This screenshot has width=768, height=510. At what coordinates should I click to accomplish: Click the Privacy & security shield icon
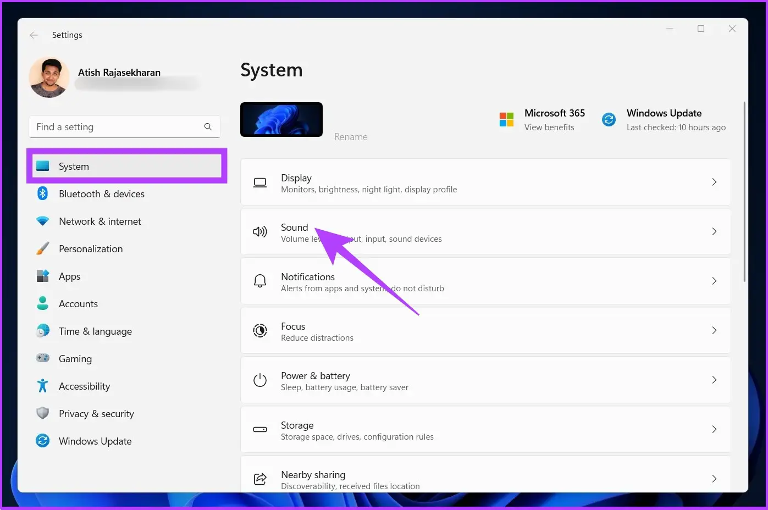point(42,413)
